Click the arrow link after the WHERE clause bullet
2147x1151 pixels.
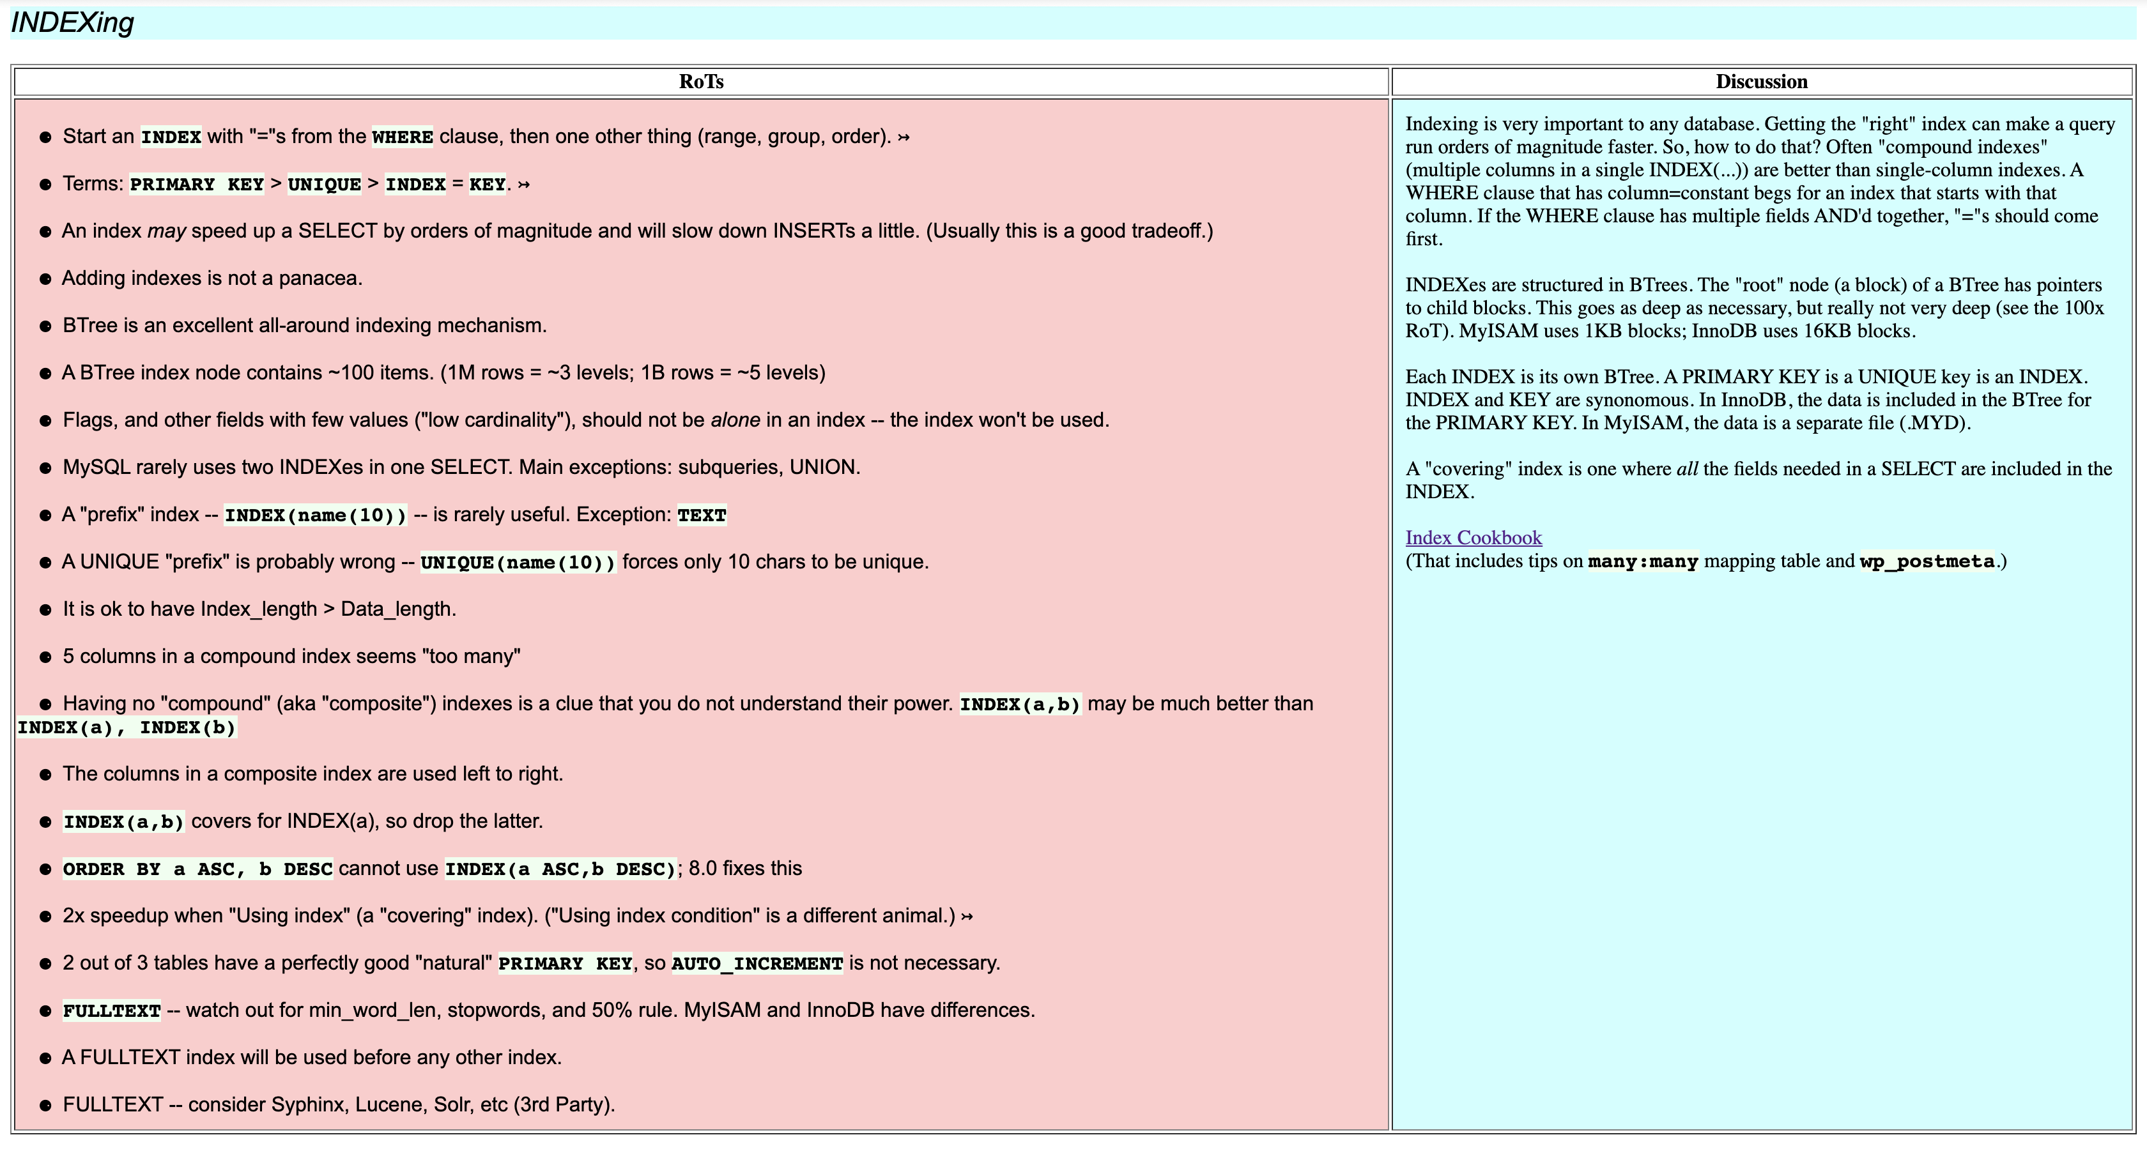point(904,136)
